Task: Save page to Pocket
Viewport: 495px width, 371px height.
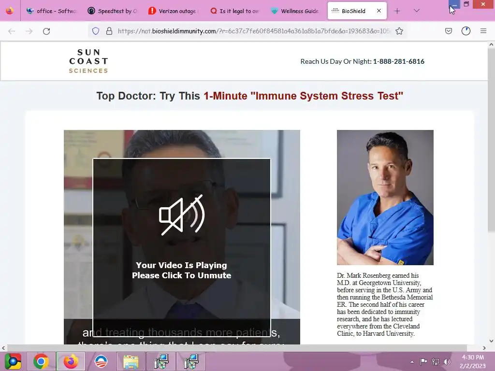Action: tap(448, 31)
